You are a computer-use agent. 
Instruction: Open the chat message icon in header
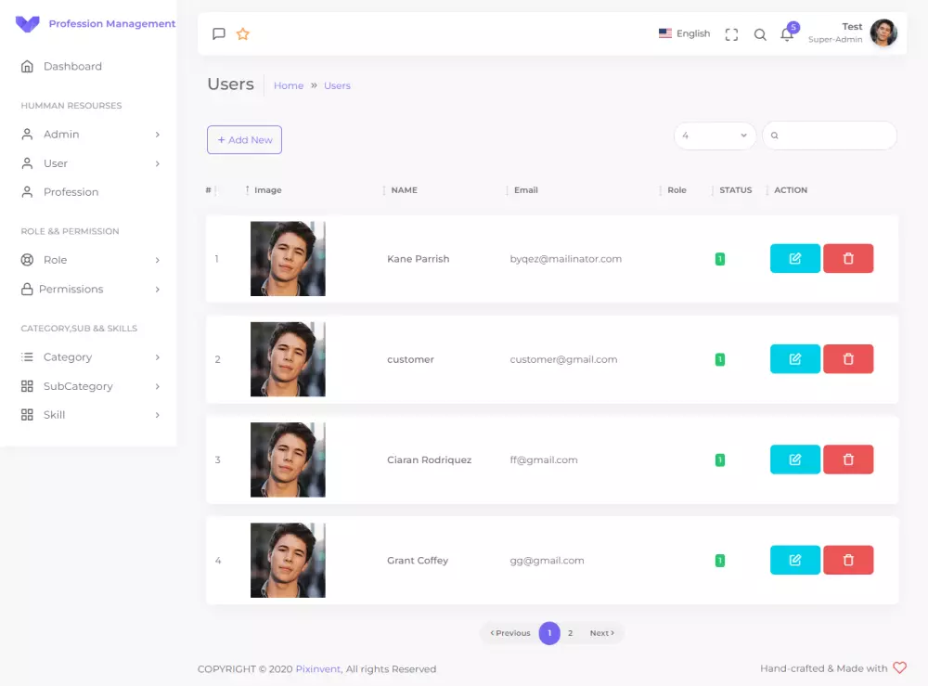click(x=218, y=33)
